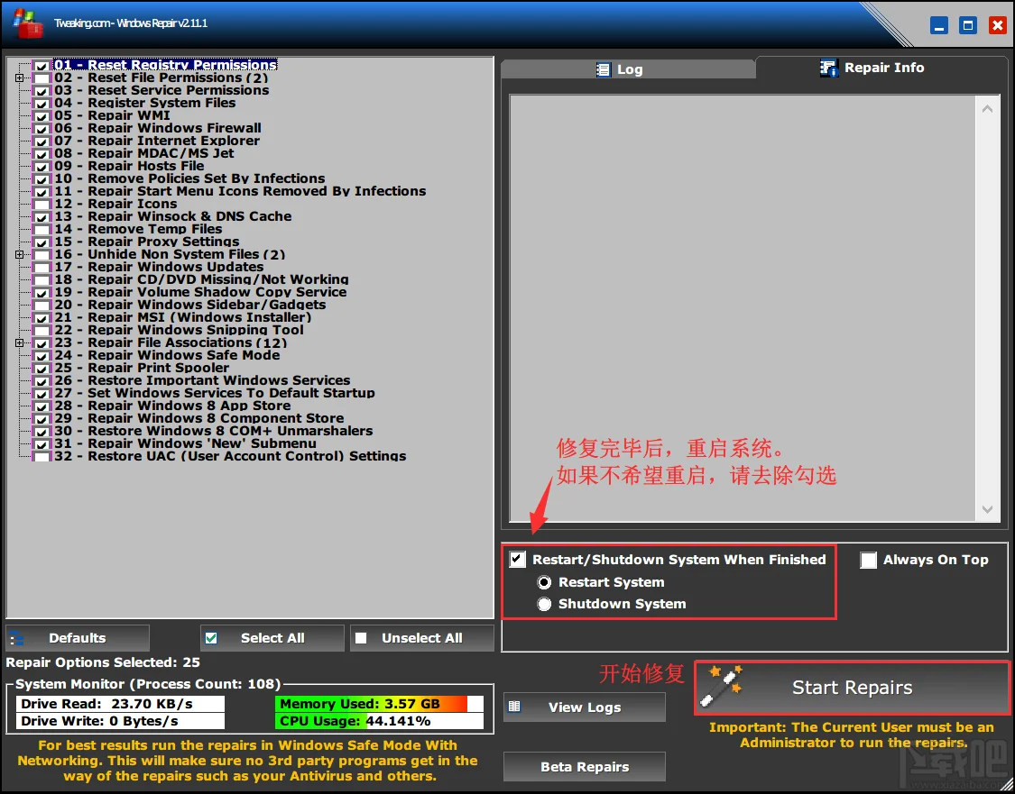Close the Windows Repair window
The height and width of the screenshot is (794, 1015).
click(x=997, y=25)
